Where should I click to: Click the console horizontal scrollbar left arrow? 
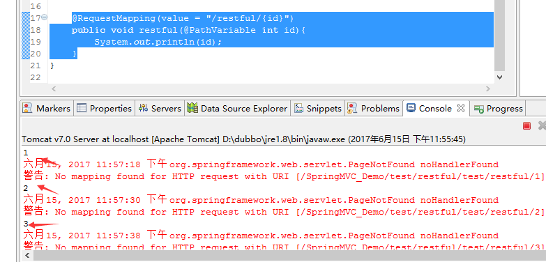[27, 256]
